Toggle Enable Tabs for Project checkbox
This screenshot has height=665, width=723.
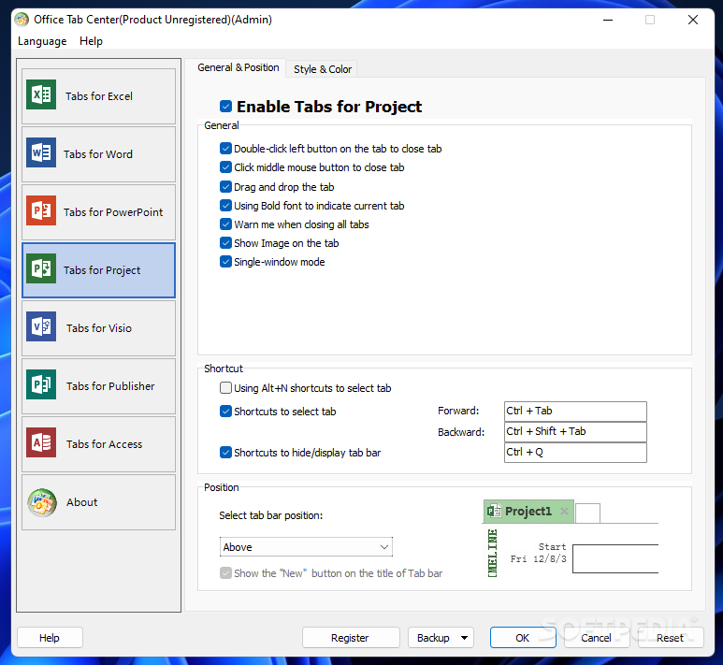(225, 107)
